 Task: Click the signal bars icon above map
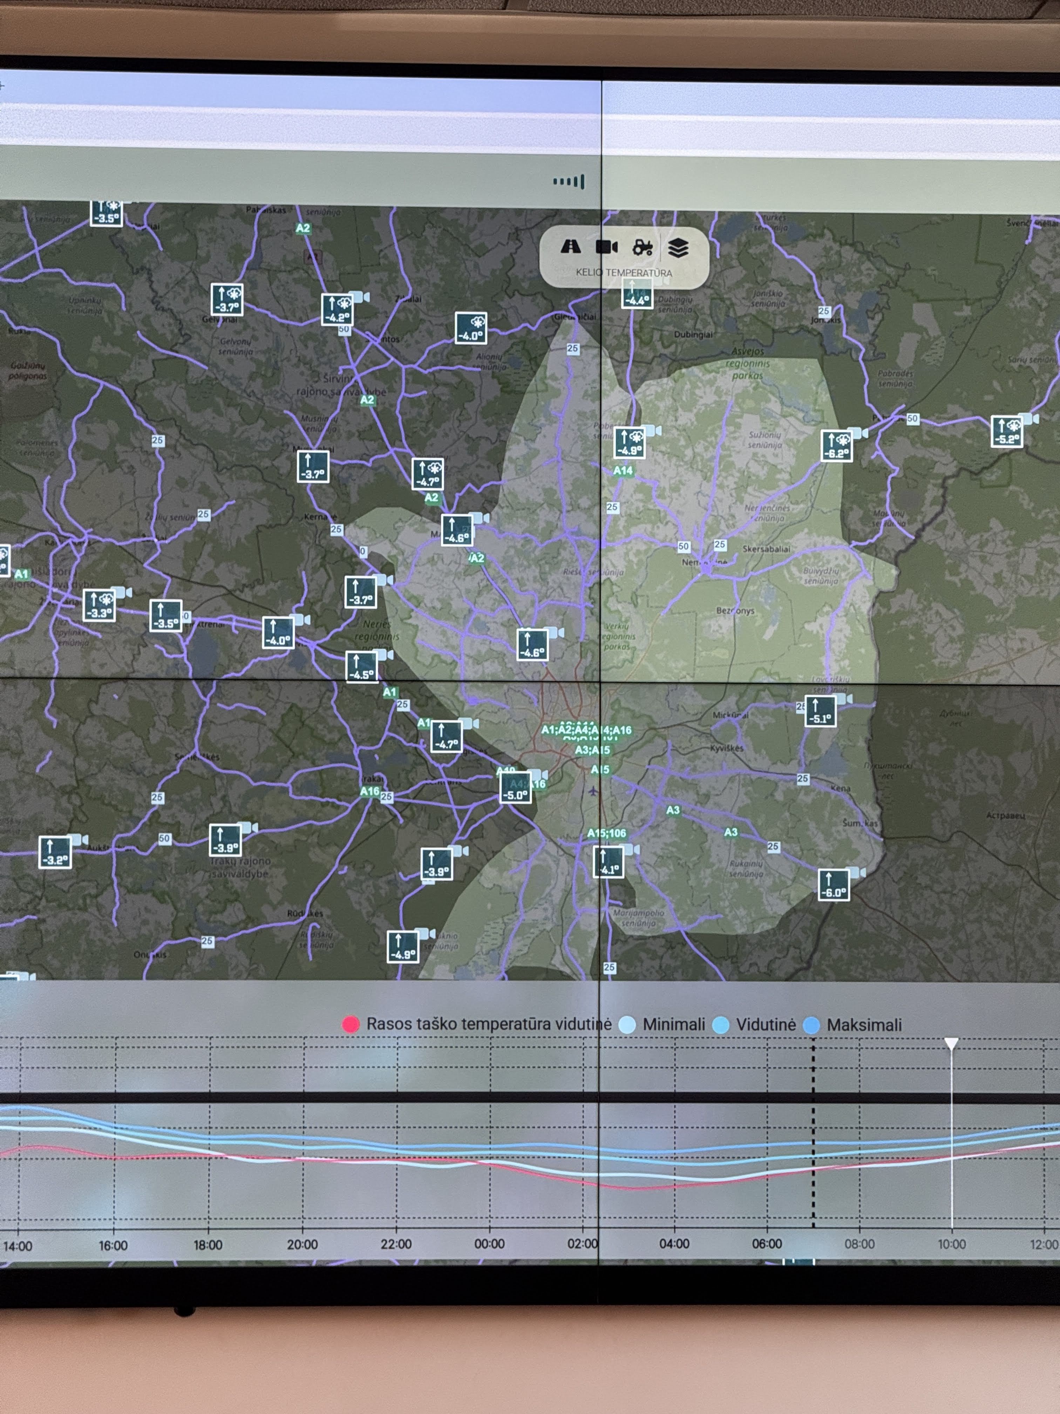pos(569,182)
